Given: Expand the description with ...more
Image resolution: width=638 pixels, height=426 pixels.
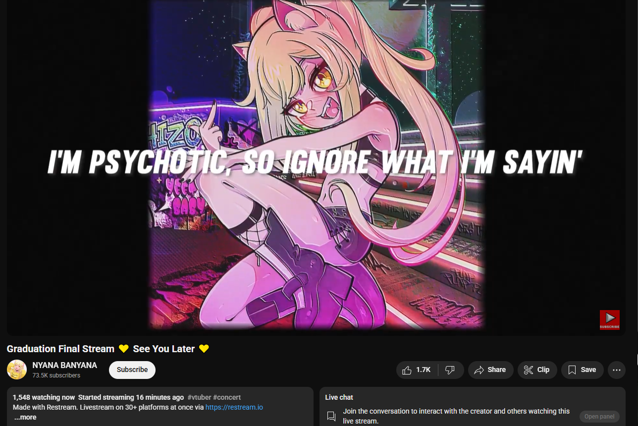Looking at the screenshot, I should coord(25,417).
